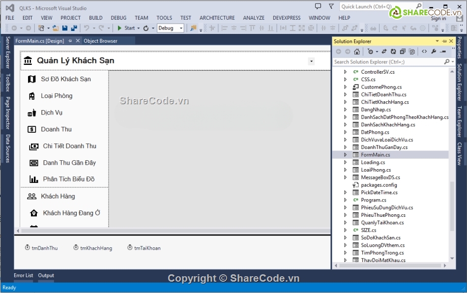Click Preview Selected Items icon
The height and width of the screenshot is (293, 467).
pos(443,52)
